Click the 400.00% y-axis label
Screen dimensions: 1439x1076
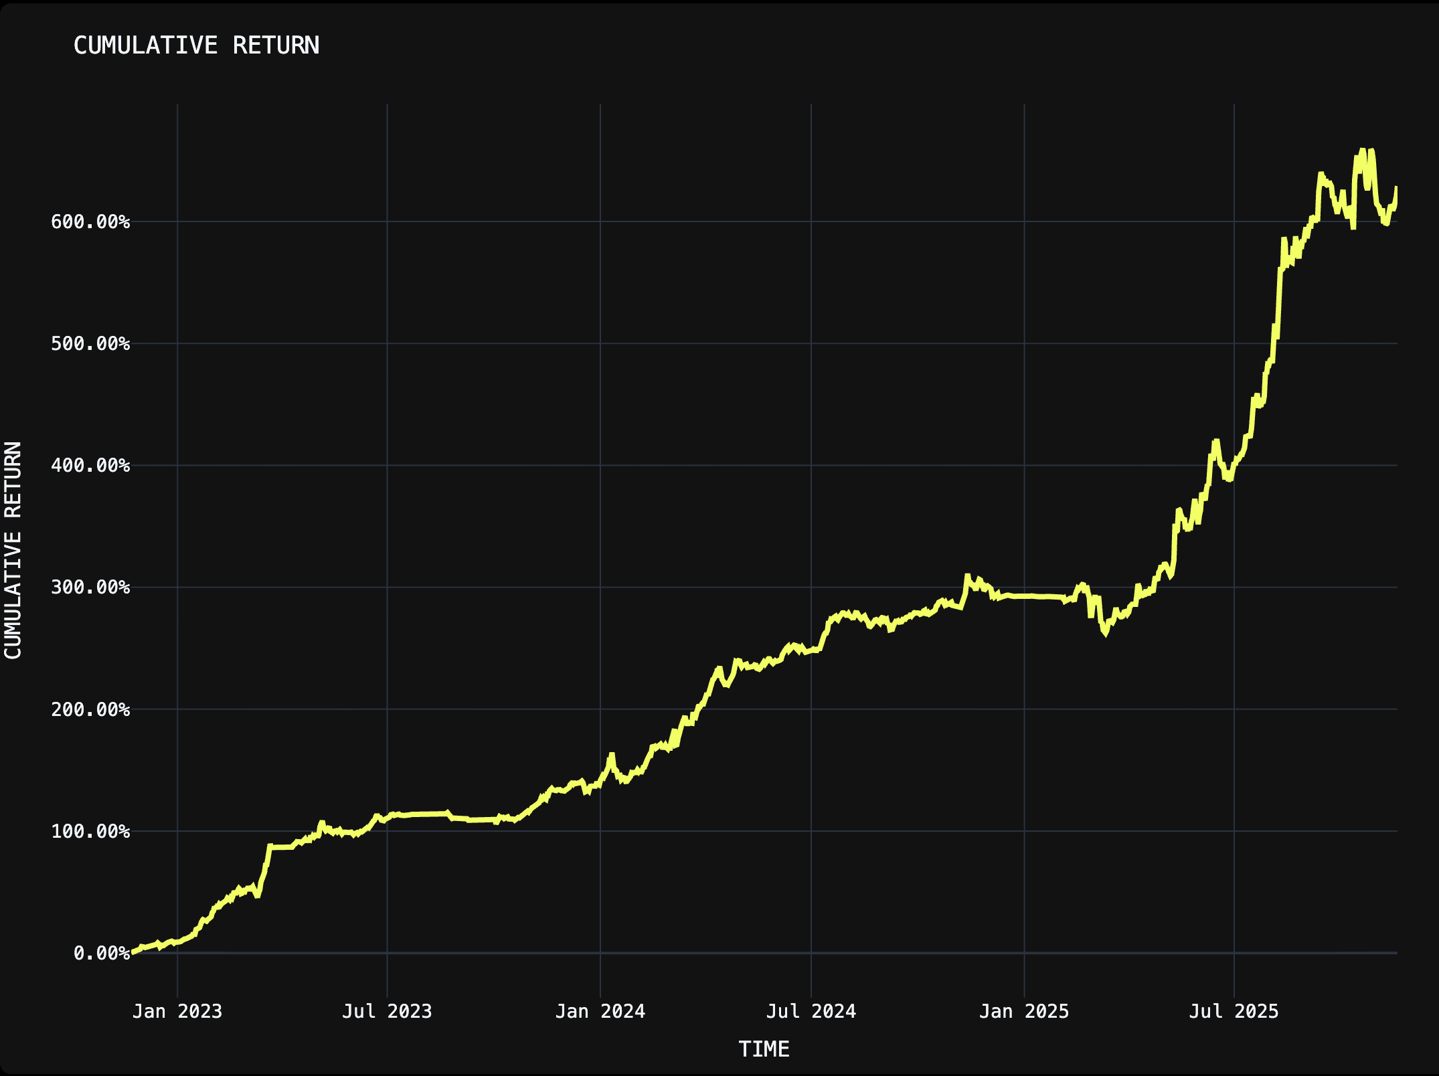(90, 465)
